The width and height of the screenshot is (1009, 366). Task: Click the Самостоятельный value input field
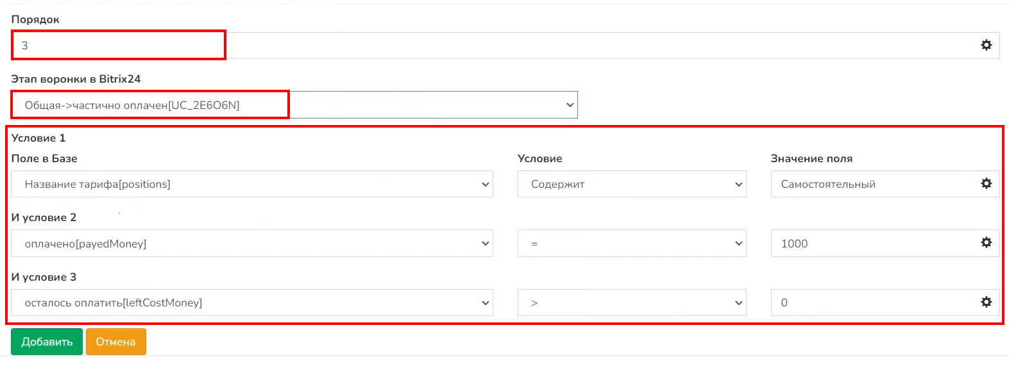click(x=872, y=184)
